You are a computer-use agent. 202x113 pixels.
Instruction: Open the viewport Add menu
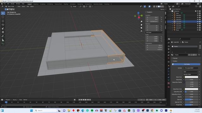(x=28, y=7)
